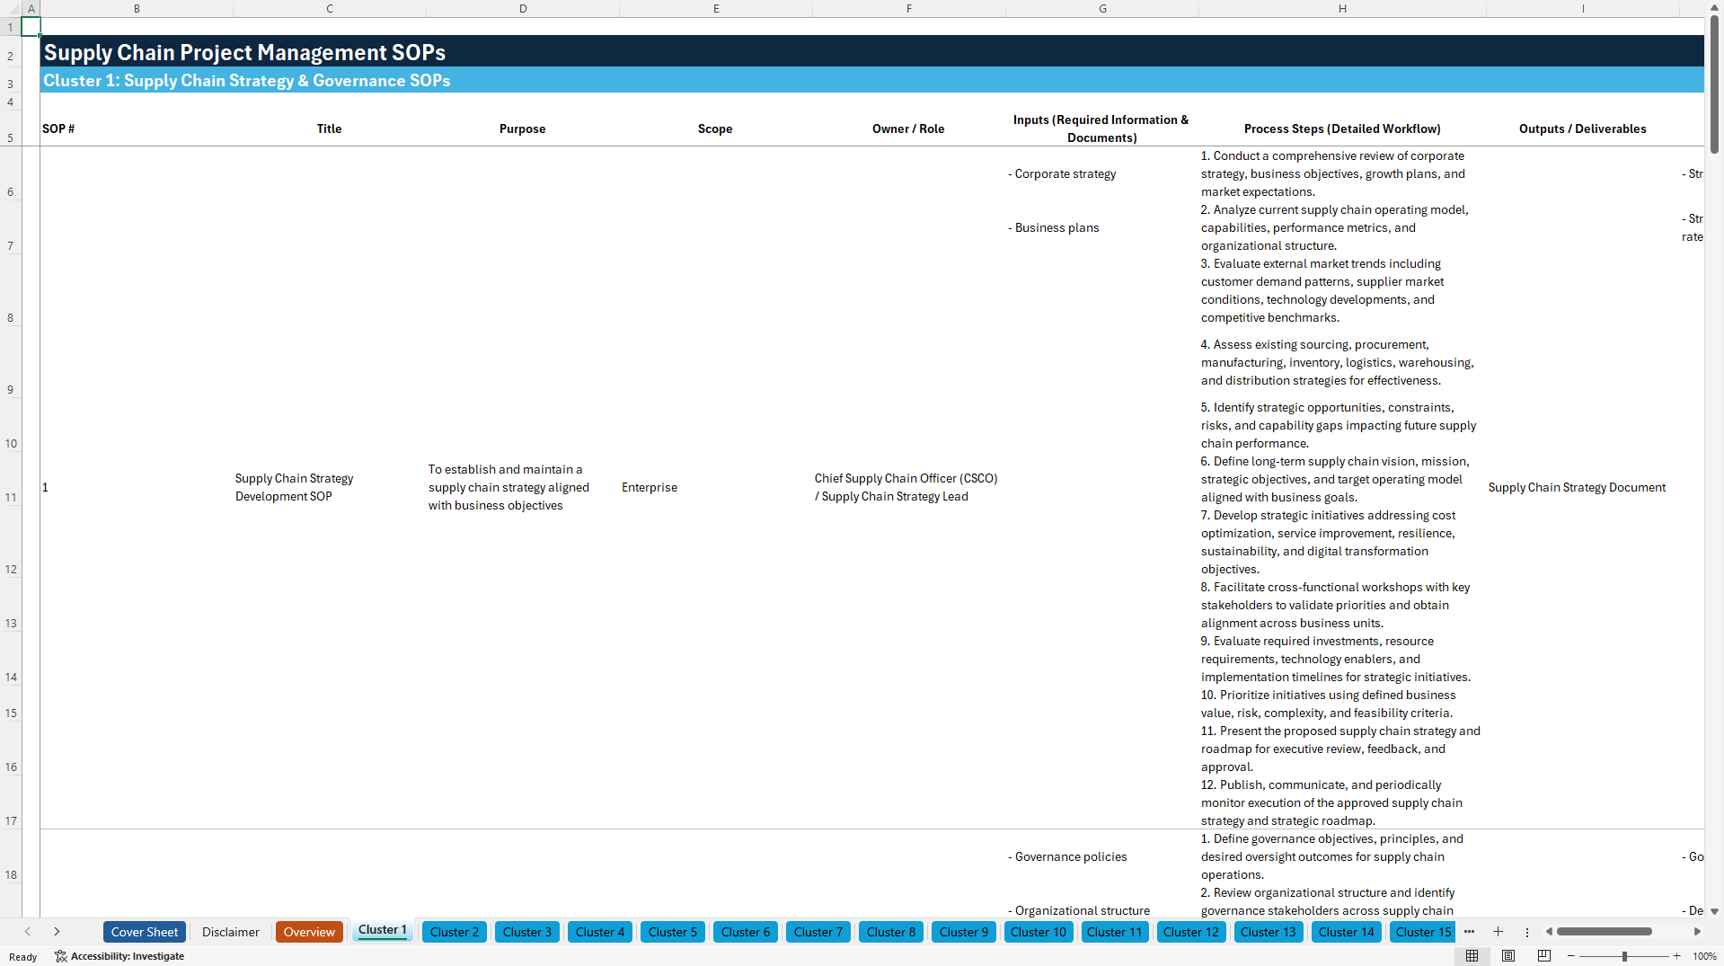Select '- Business plans' input cell

[x=1102, y=227]
